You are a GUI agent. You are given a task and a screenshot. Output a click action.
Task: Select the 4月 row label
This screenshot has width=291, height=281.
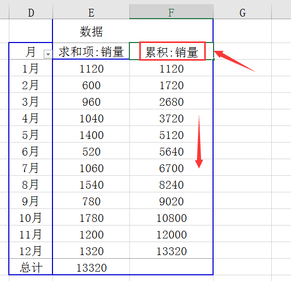pos(31,118)
